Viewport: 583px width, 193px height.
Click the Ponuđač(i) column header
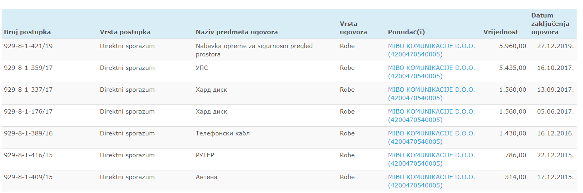point(406,32)
